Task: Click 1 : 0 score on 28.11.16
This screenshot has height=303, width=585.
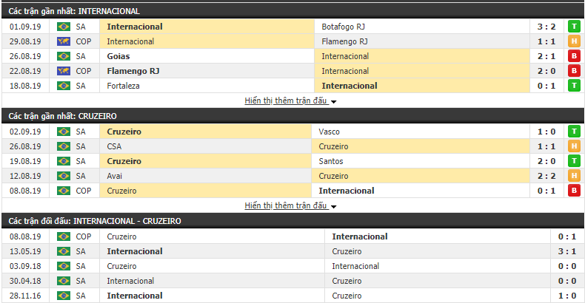Action: [567, 296]
